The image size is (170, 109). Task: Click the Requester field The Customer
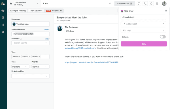click(x=31, y=24)
